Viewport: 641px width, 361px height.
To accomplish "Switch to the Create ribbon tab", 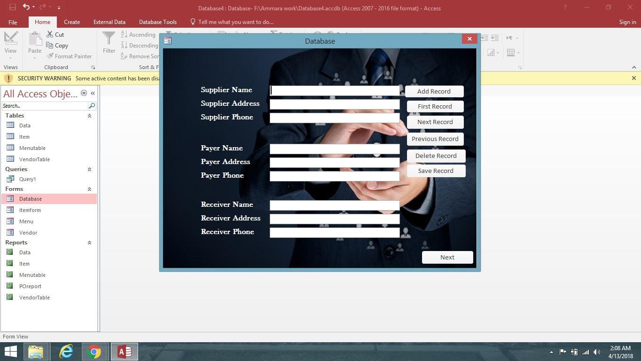I will pos(71,22).
